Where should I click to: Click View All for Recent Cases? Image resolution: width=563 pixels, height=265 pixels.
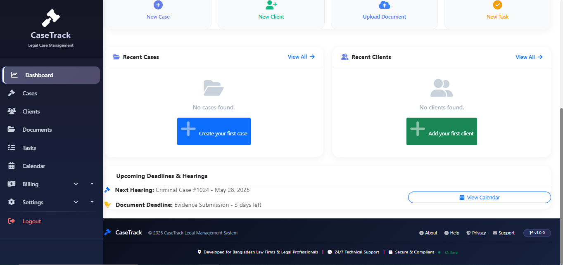pos(302,57)
